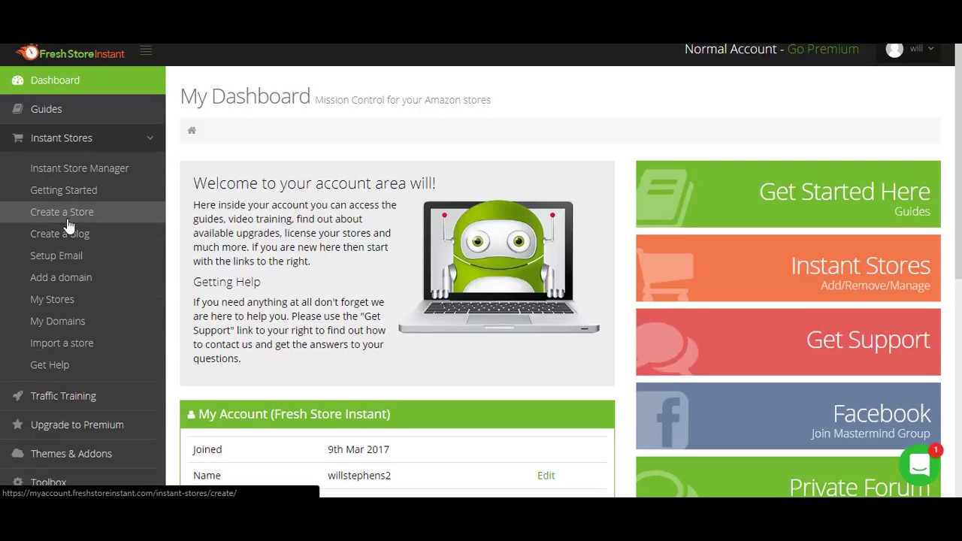Select Upgrade to Premium menu item

point(83,425)
